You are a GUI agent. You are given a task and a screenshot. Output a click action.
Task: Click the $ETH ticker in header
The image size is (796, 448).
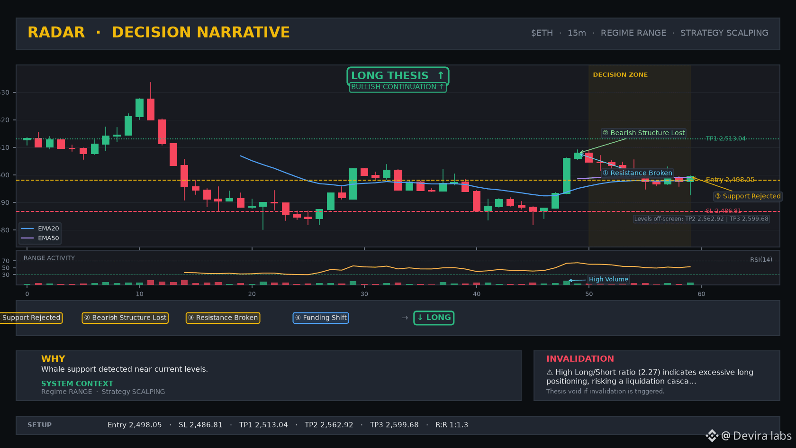click(542, 33)
